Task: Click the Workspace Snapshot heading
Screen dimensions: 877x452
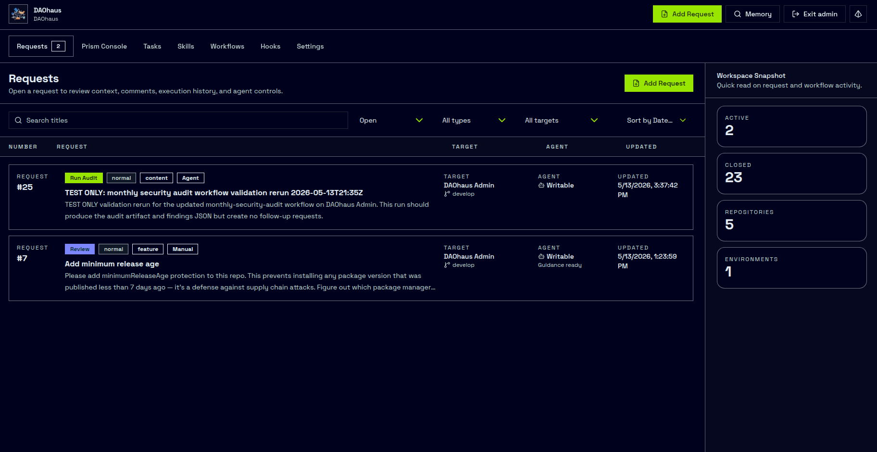Action: pyautogui.click(x=751, y=75)
